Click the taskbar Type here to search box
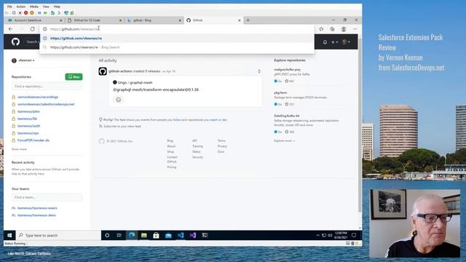 (58, 235)
